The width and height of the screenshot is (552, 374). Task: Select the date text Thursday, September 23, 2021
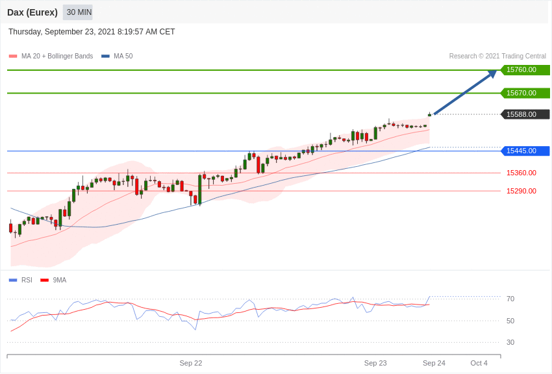[62, 32]
